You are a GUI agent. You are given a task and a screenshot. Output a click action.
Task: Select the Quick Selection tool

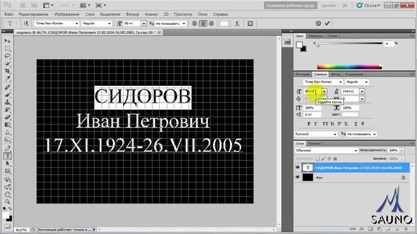[x=7, y=64]
